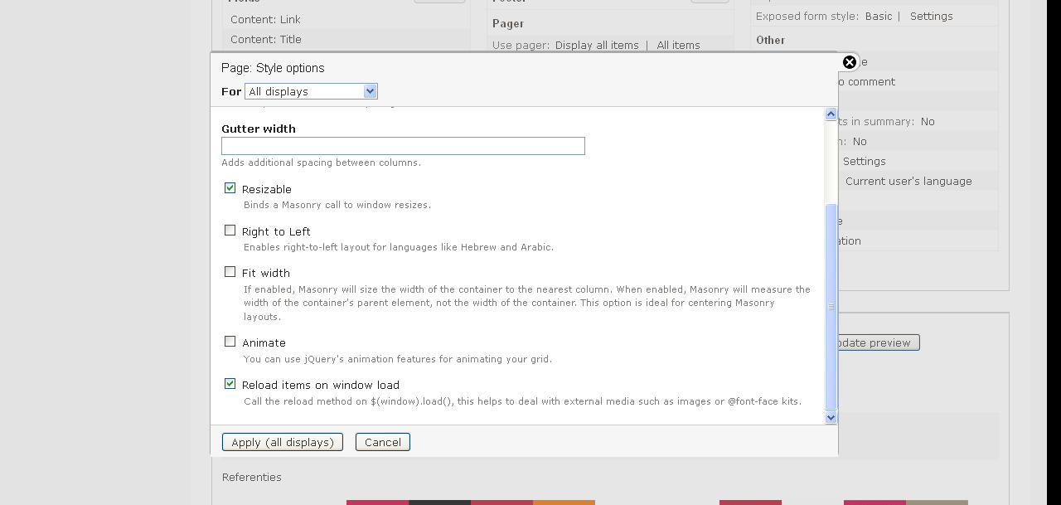
Task: Open the For 'All displays' dropdown
Action: pos(311,91)
